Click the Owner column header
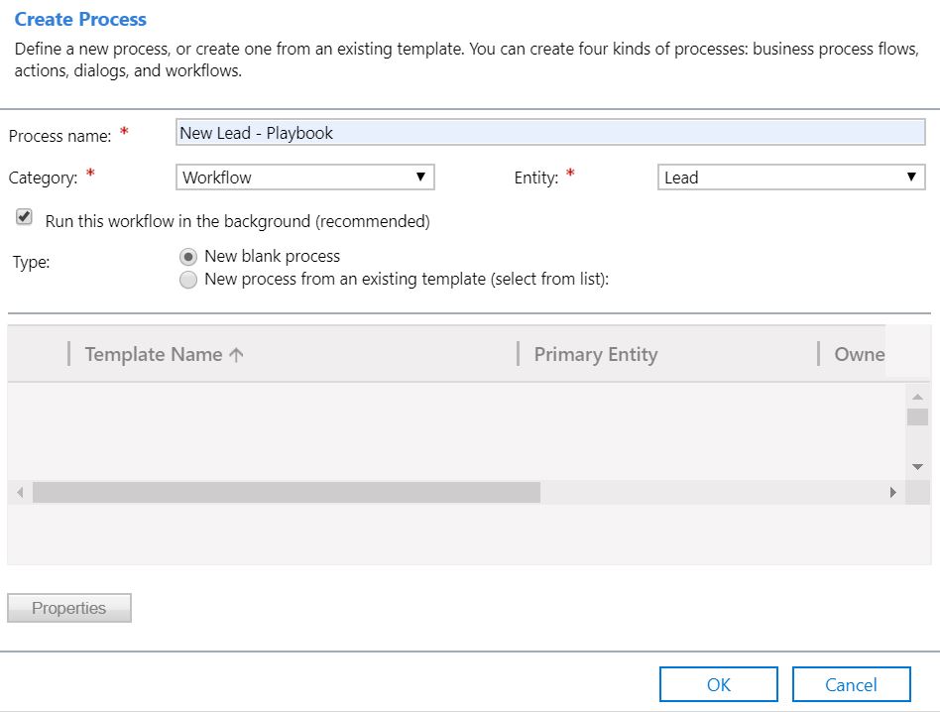Image resolution: width=940 pixels, height=712 pixels. [859, 354]
